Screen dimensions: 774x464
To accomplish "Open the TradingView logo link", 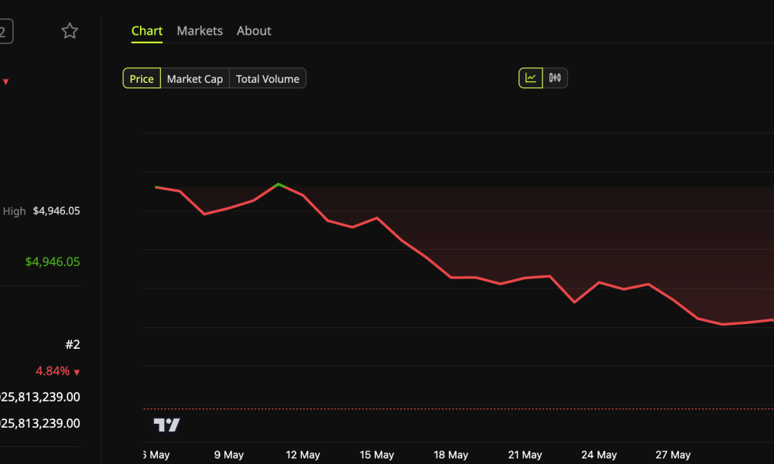I will click(x=167, y=425).
